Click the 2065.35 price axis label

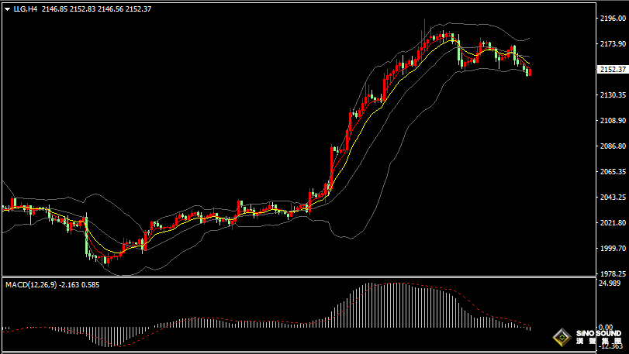tap(613, 171)
